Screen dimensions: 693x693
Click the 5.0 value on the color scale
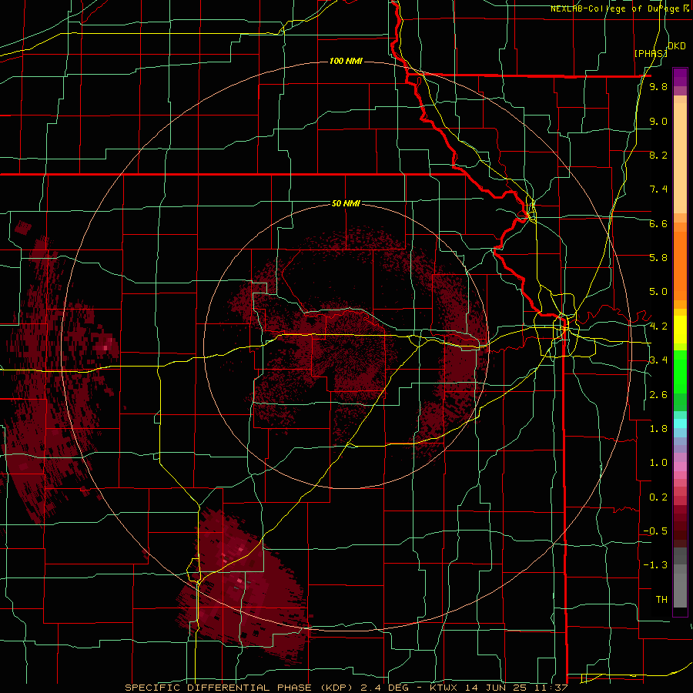pos(658,292)
